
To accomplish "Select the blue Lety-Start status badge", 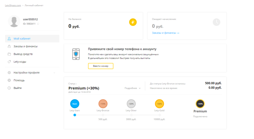I will [x=75, y=104].
